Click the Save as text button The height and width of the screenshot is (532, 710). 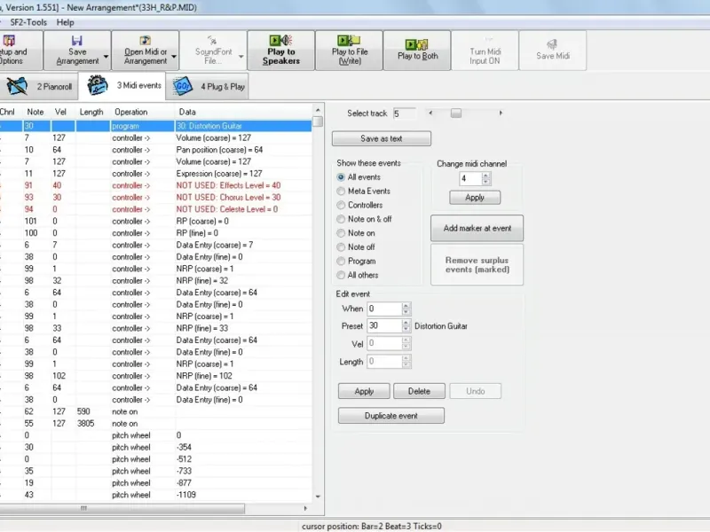(382, 138)
